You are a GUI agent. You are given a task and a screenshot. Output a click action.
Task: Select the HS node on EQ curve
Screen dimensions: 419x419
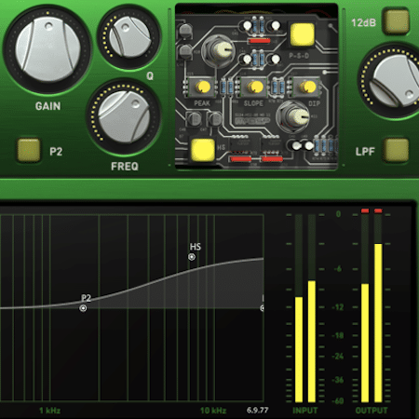click(x=192, y=257)
